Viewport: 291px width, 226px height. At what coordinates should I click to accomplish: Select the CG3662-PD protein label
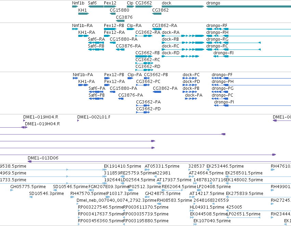pos(148,109)
